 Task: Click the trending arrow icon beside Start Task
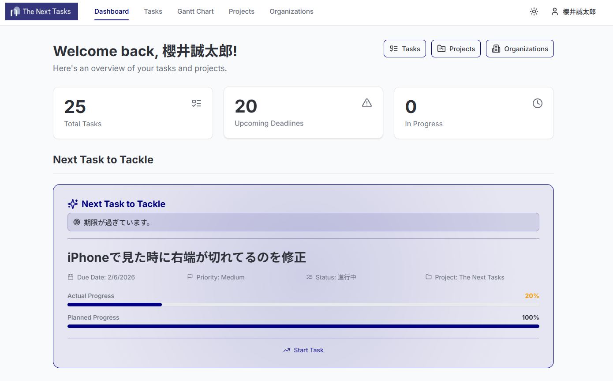(x=287, y=350)
